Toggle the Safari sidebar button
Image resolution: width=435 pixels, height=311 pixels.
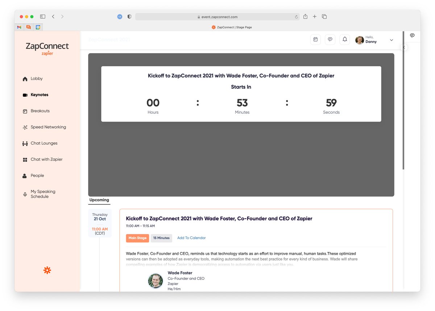[x=43, y=17]
